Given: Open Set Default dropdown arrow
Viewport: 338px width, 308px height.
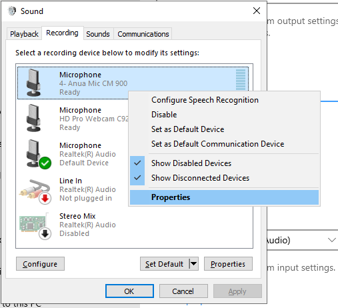Looking at the screenshot, I should click(x=194, y=264).
